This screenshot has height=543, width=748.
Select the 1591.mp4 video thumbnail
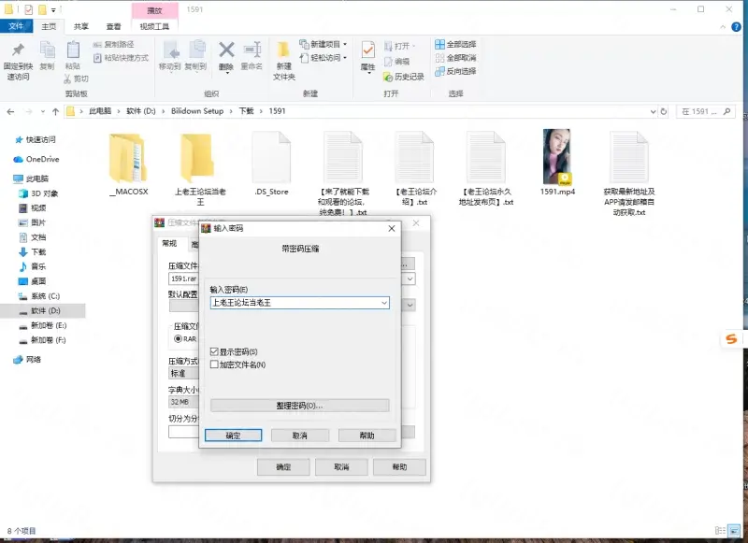[x=556, y=156]
